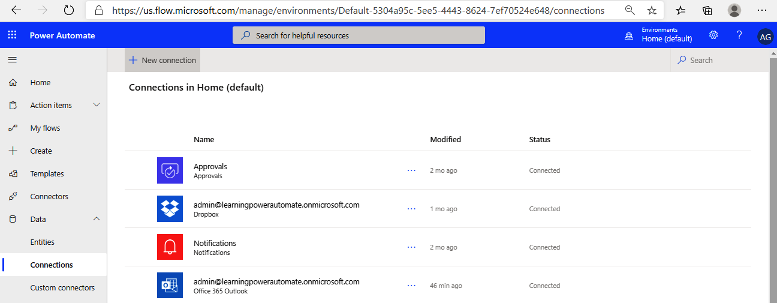Click the Connectors plug icon in sidebar

(13, 197)
